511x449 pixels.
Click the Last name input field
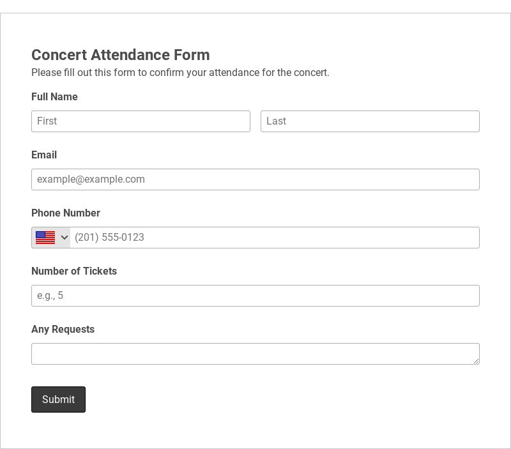pos(370,121)
